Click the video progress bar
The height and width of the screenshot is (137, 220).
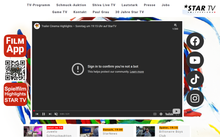click(107, 111)
